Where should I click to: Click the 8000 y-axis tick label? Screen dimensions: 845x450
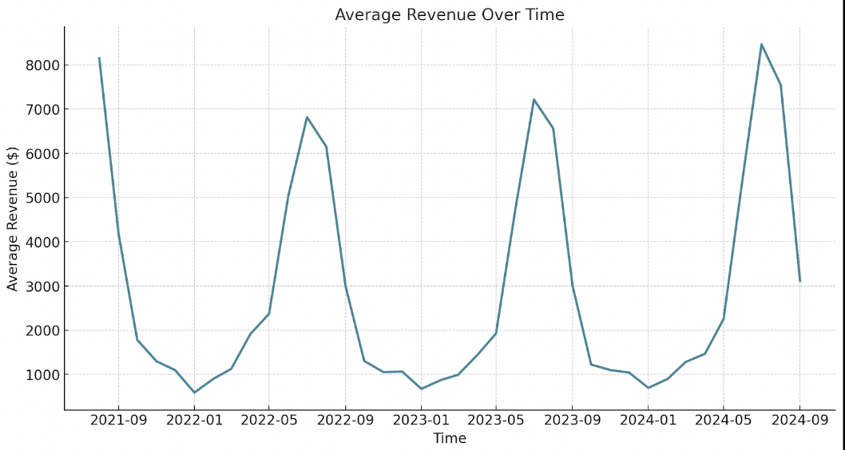42,65
